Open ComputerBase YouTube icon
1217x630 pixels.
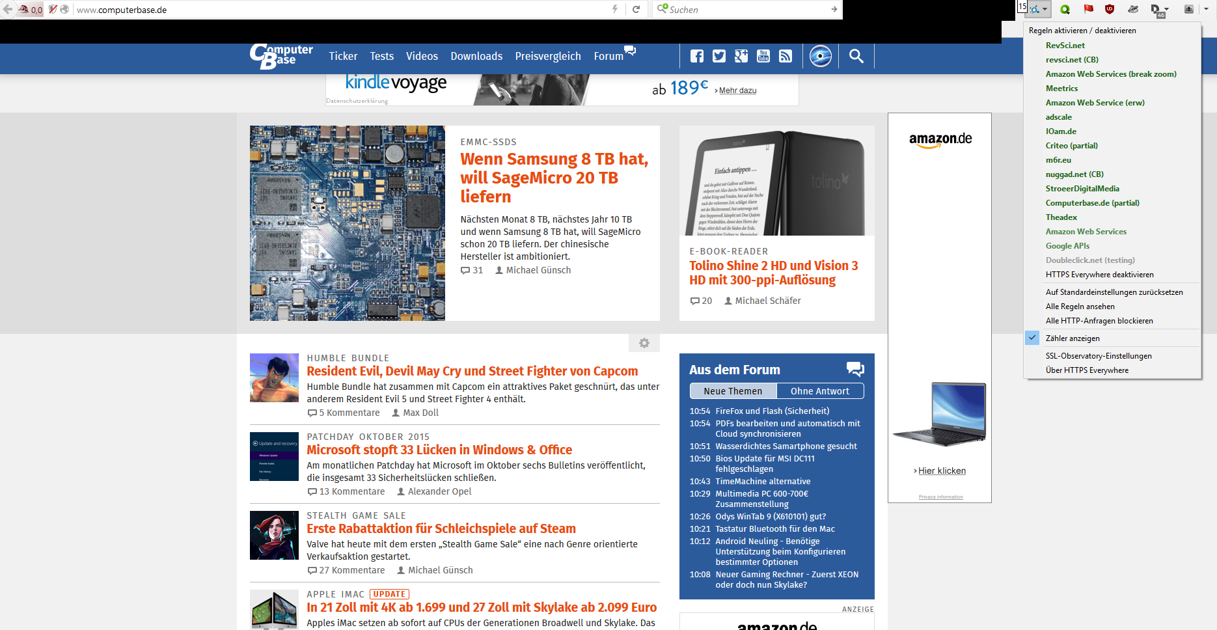click(763, 56)
